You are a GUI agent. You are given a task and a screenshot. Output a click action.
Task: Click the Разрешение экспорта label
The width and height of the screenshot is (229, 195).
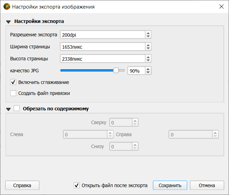click(34, 35)
